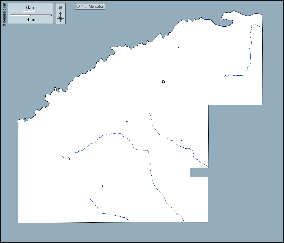Click the north arrow compass icon

(x=60, y=17)
